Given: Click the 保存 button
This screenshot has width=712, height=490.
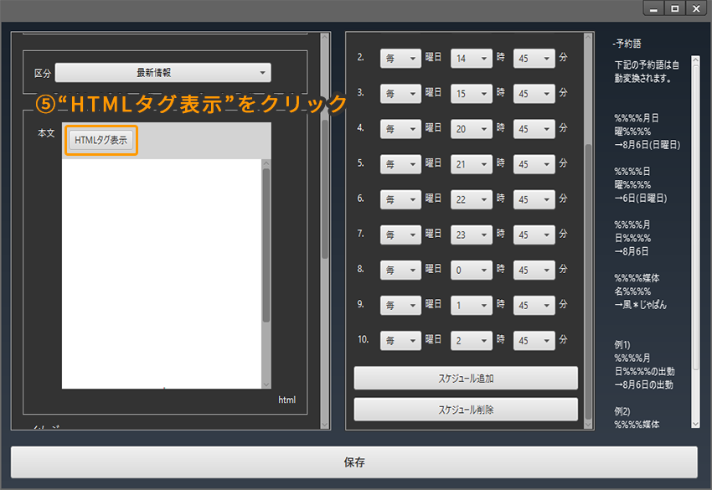Looking at the screenshot, I should point(354,462).
